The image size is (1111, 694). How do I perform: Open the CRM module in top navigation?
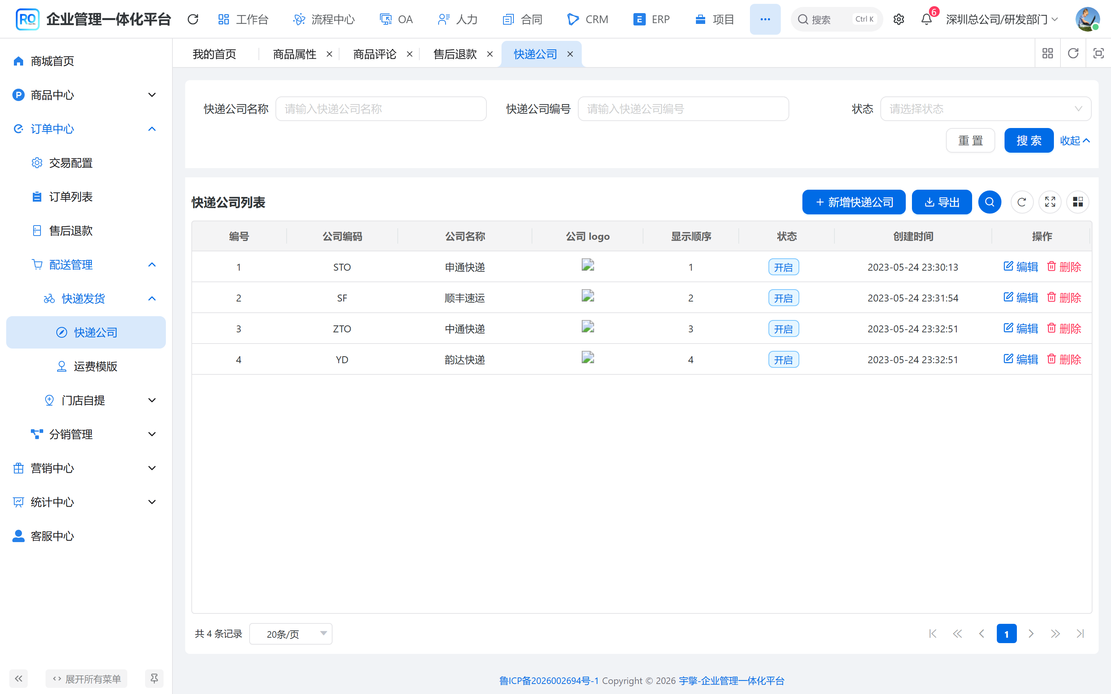point(588,19)
